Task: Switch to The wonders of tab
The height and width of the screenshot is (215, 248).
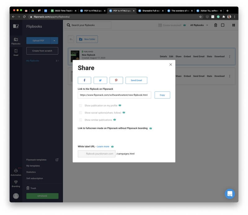Action: (x=180, y=11)
